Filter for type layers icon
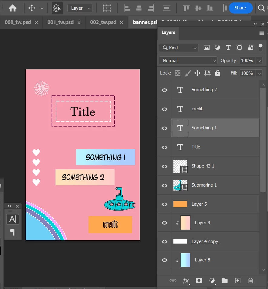The image size is (268, 289). 228,48
